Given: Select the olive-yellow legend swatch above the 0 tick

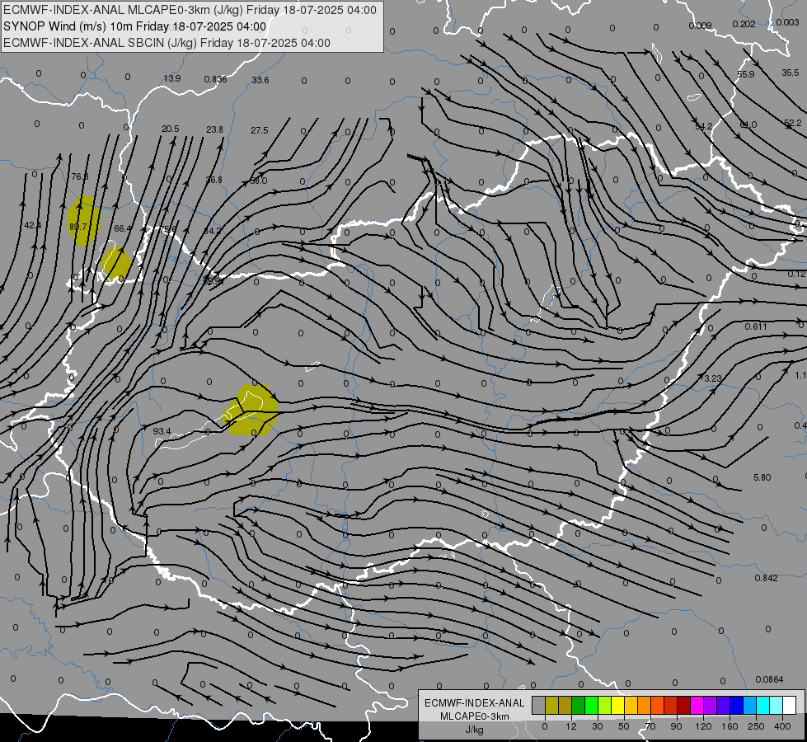Looking at the screenshot, I should click(551, 706).
